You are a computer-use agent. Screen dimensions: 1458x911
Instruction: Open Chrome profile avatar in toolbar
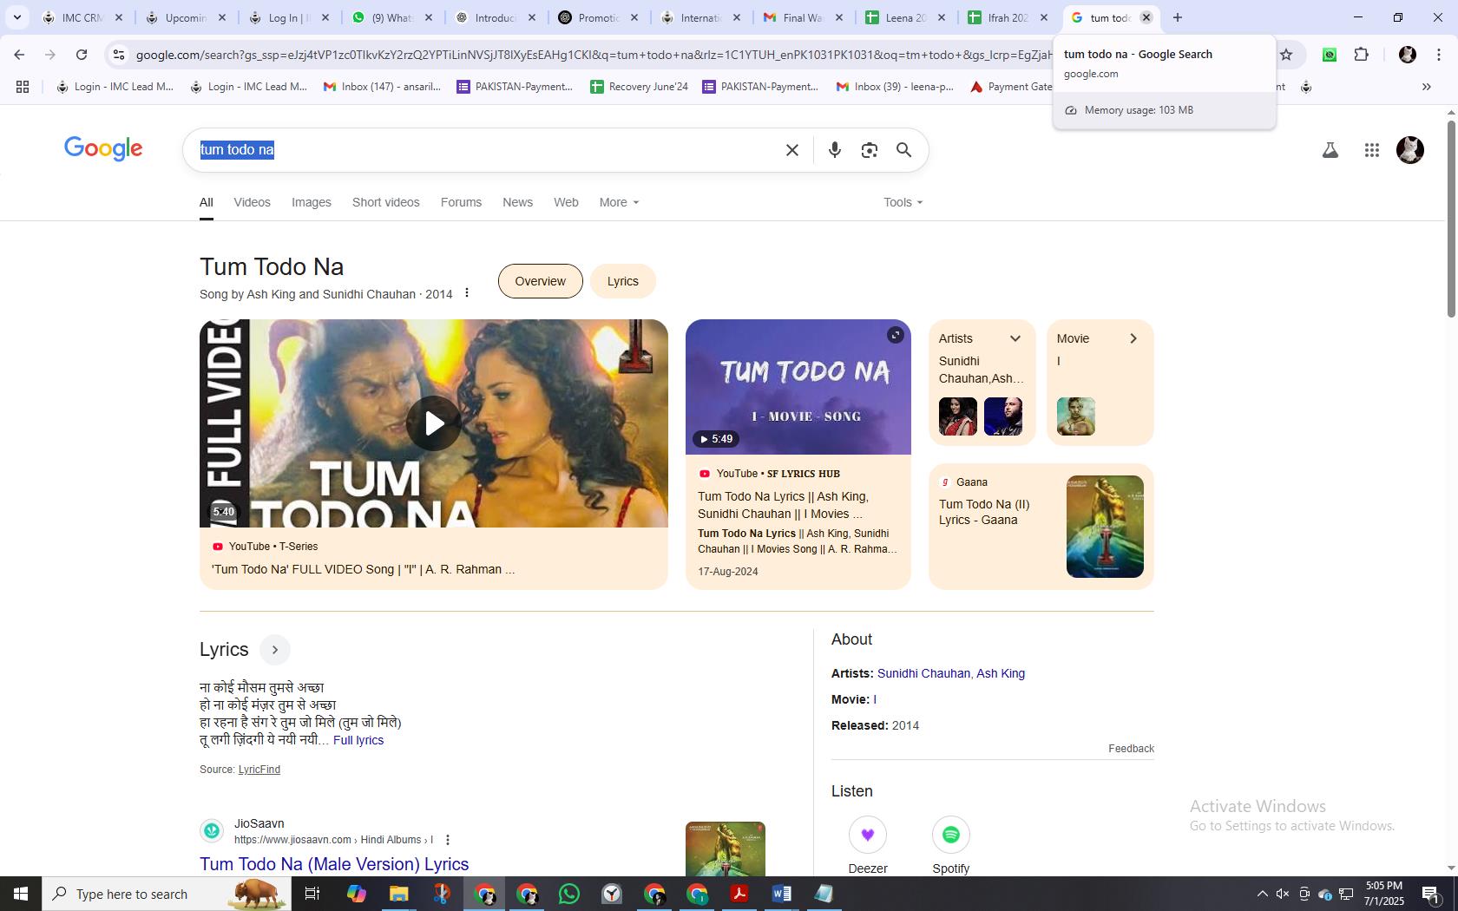click(1407, 55)
